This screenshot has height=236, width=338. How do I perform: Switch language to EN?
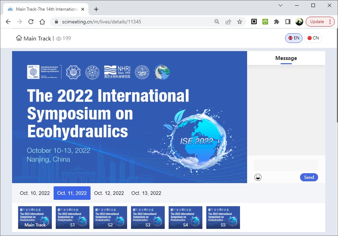pos(294,38)
